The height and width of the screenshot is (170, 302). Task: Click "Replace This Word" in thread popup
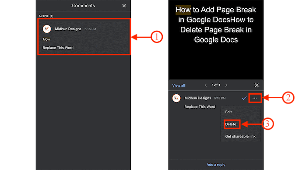point(200,107)
